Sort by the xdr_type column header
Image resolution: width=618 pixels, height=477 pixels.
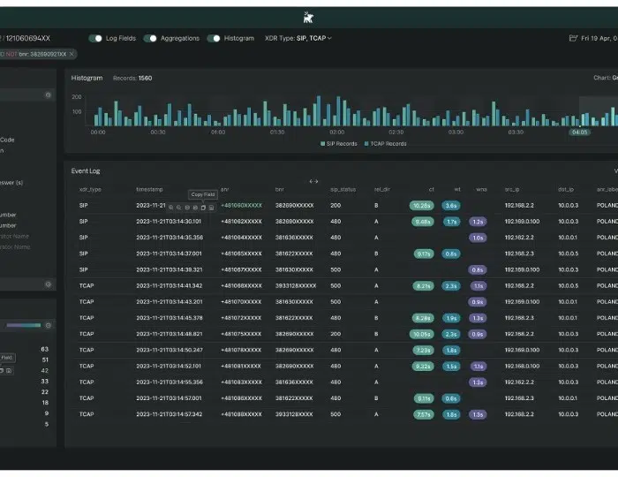point(90,190)
